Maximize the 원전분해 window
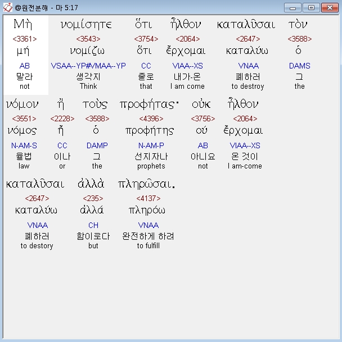Viewport: 342px width, 342px height. (311, 8)
